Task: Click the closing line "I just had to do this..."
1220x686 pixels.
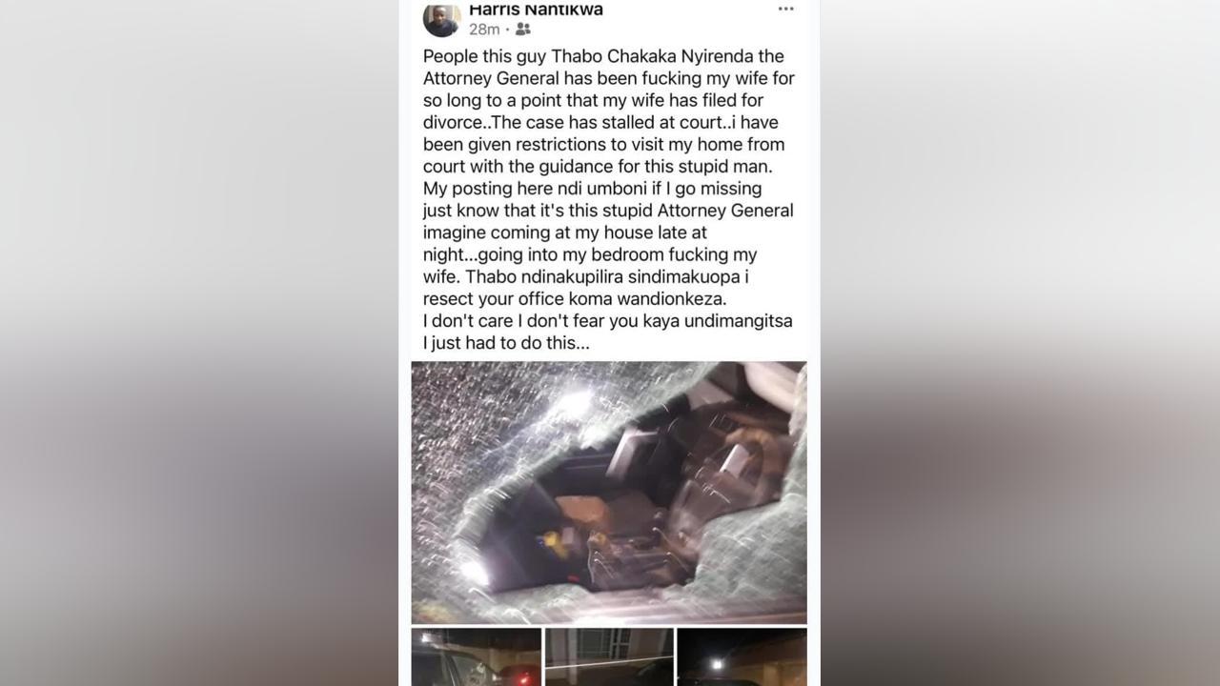Action: pos(506,342)
